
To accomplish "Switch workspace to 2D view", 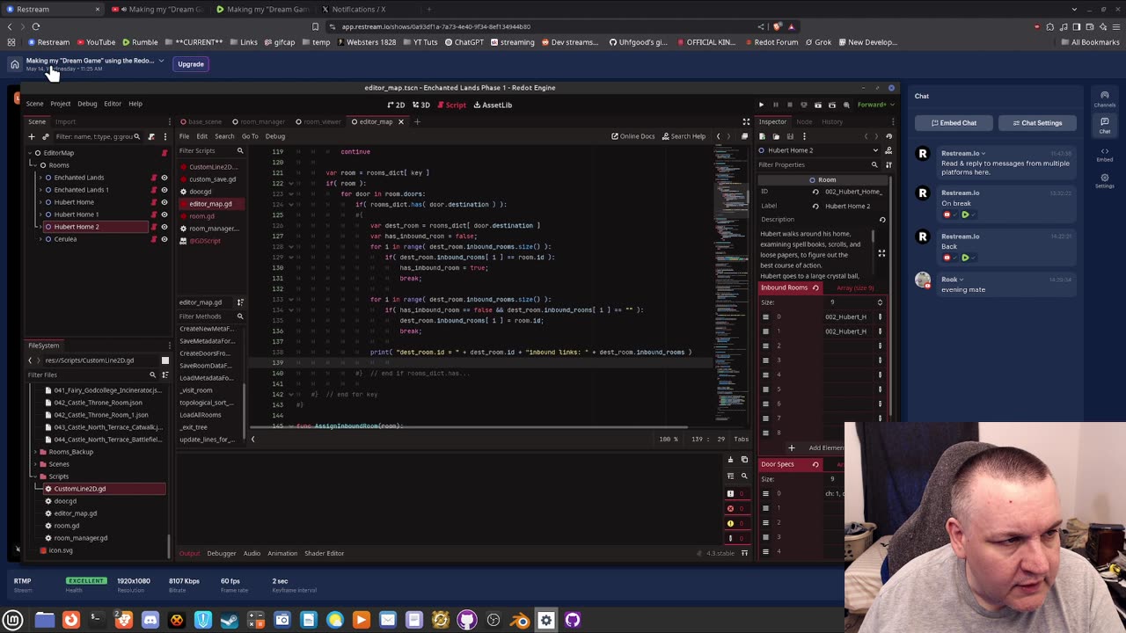I will coord(396,105).
